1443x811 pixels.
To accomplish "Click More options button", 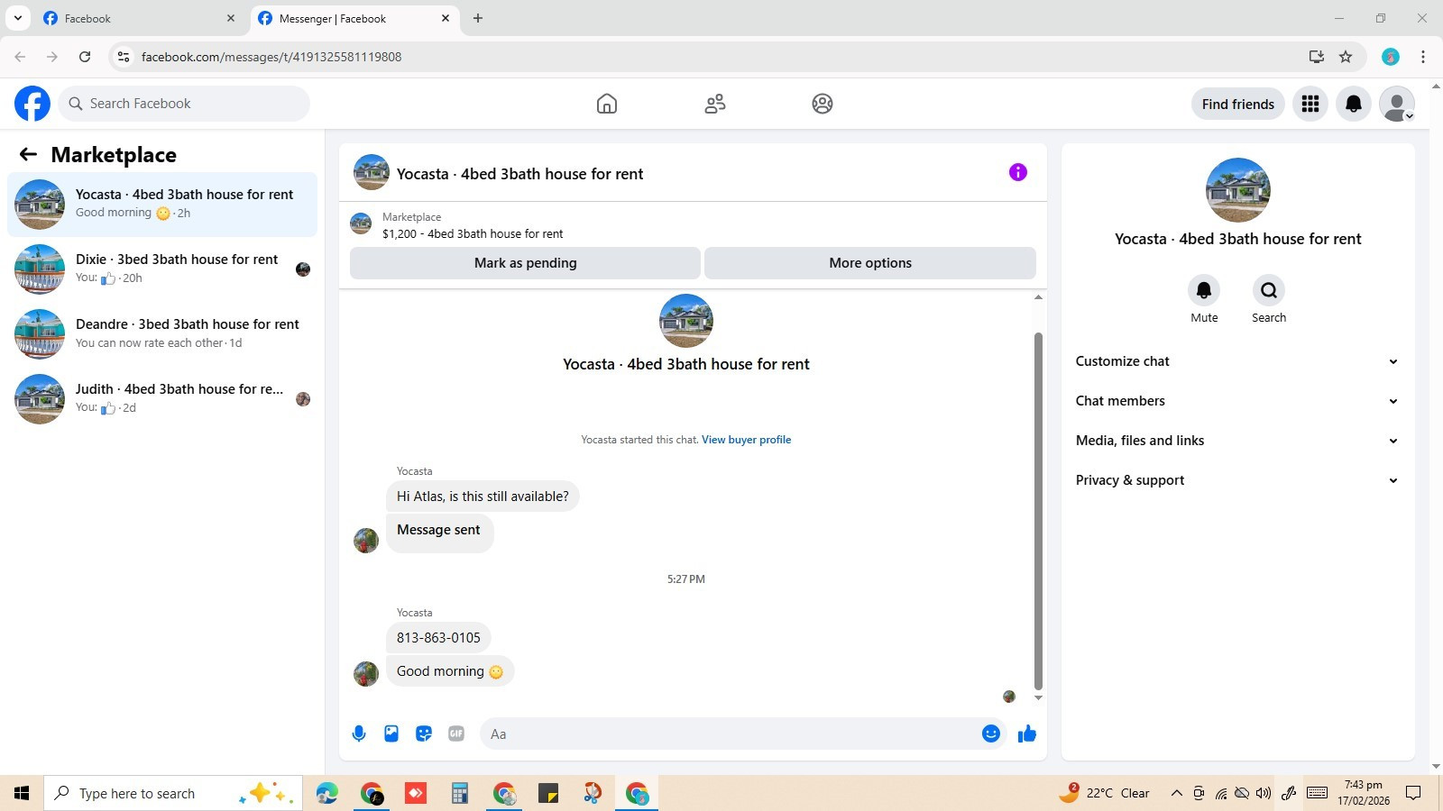I will 870,263.
